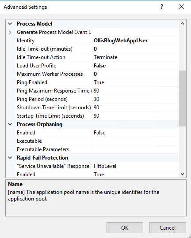Expand Generate Process Model Event Log entry
Screen dimensions: 191x238
pyautogui.click(x=10, y=32)
